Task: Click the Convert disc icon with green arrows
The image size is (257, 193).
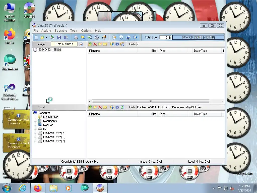Action: [x=90, y=37]
